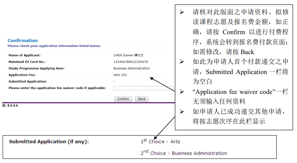Screen dimensions: 297x163
Task: Click '1st Choice - Arts' entry
Action: coord(160,142)
